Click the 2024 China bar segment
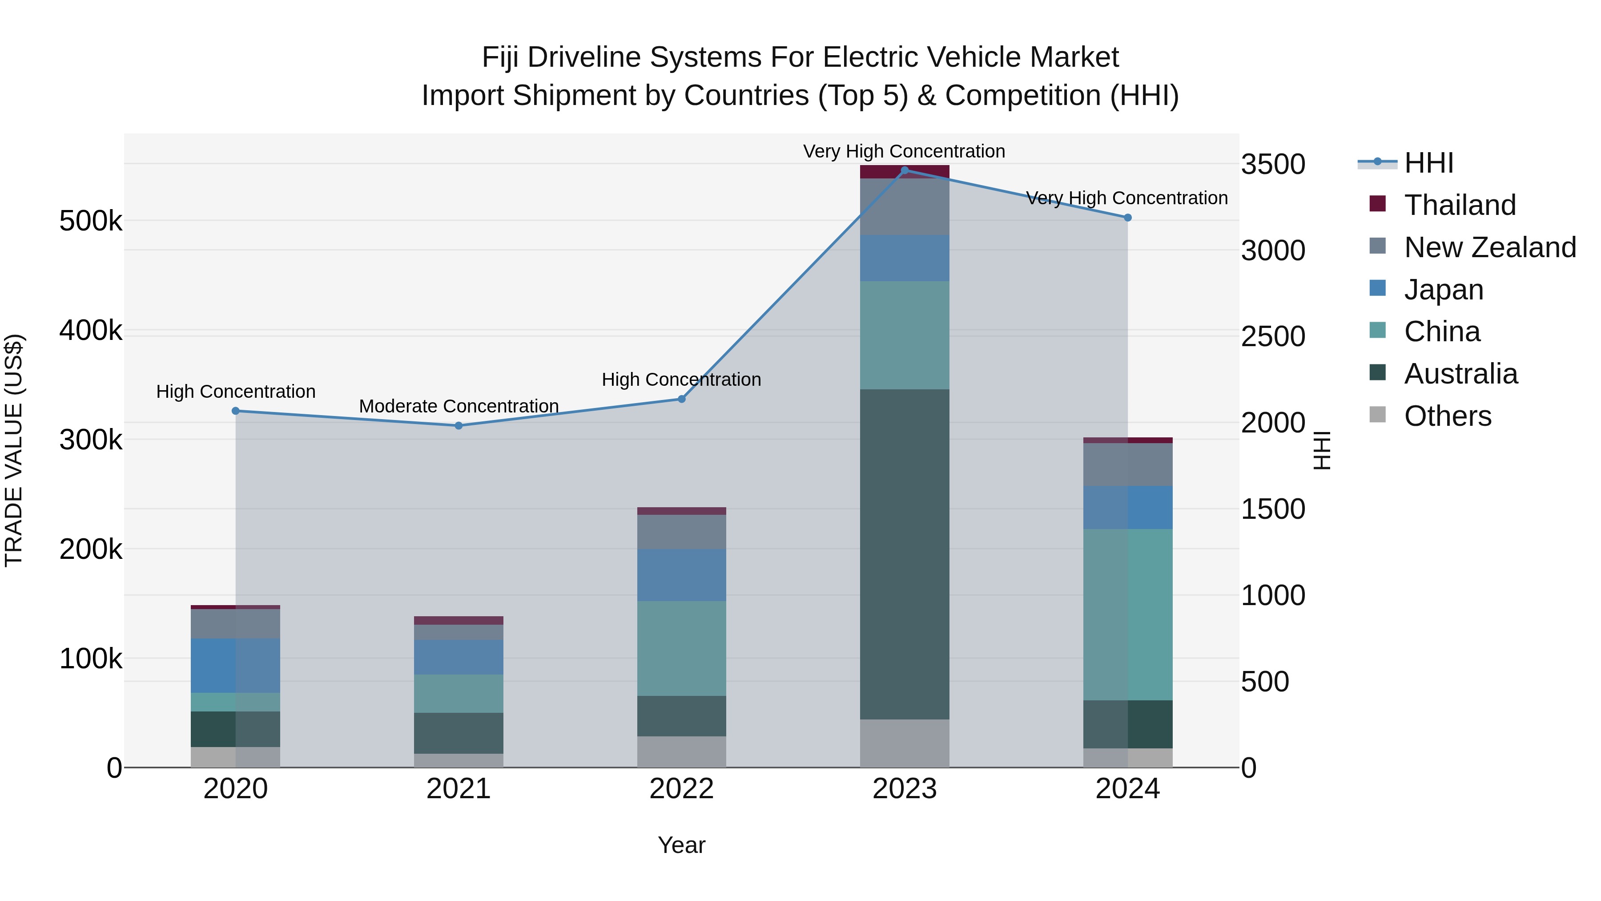Screen dimensions: 1601x901 click(1128, 615)
